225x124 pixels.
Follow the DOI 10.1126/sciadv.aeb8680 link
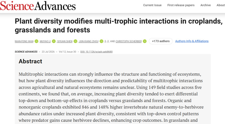[96, 52]
